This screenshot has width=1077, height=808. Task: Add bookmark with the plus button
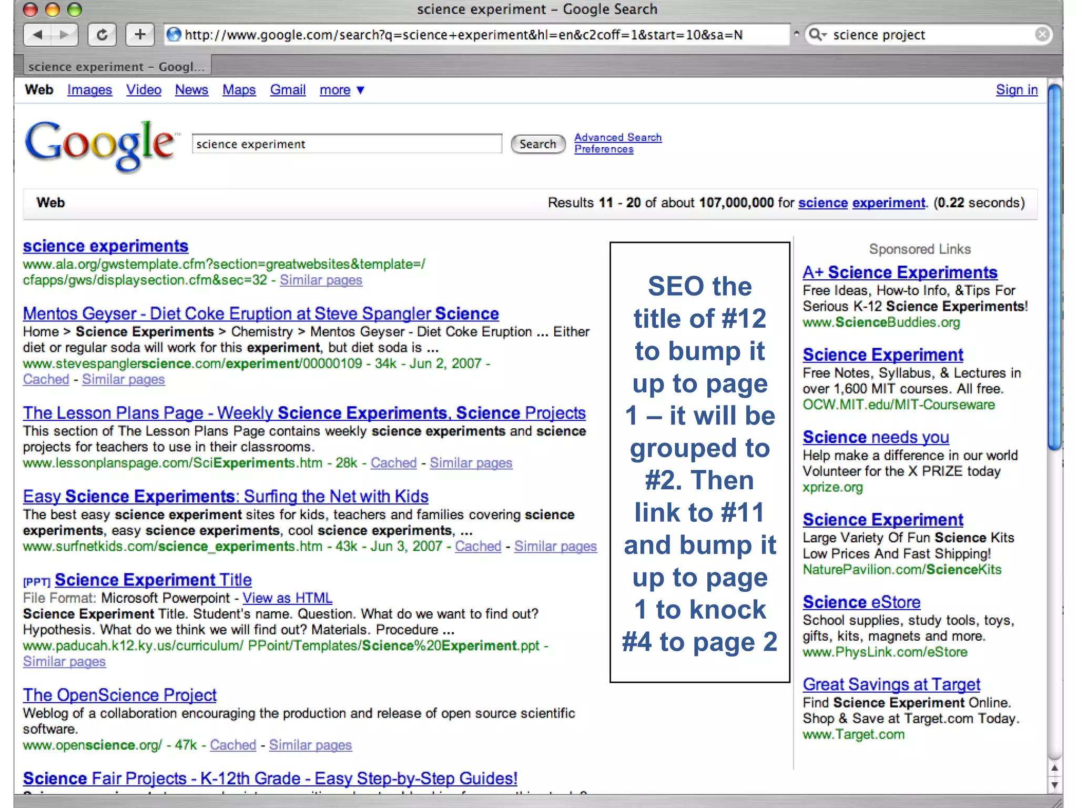(140, 35)
